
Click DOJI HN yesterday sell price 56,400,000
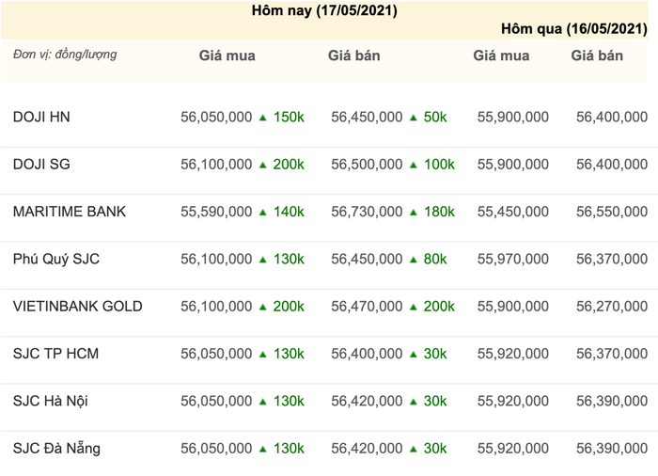pyautogui.click(x=612, y=117)
